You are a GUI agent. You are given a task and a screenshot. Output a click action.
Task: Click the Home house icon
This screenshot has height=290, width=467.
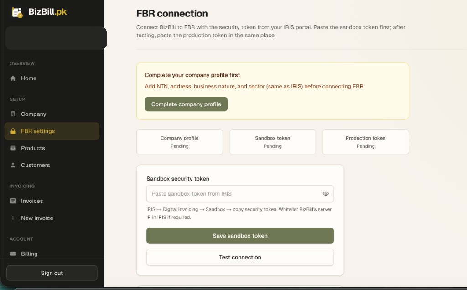13,78
